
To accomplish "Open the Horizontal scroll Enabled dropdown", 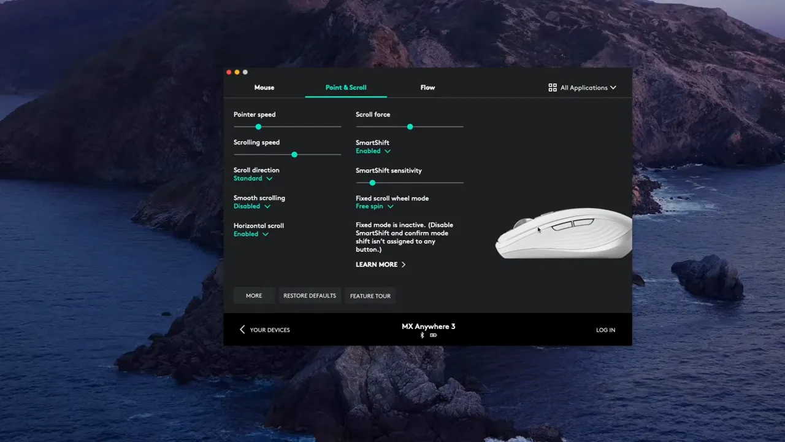I will tap(251, 234).
